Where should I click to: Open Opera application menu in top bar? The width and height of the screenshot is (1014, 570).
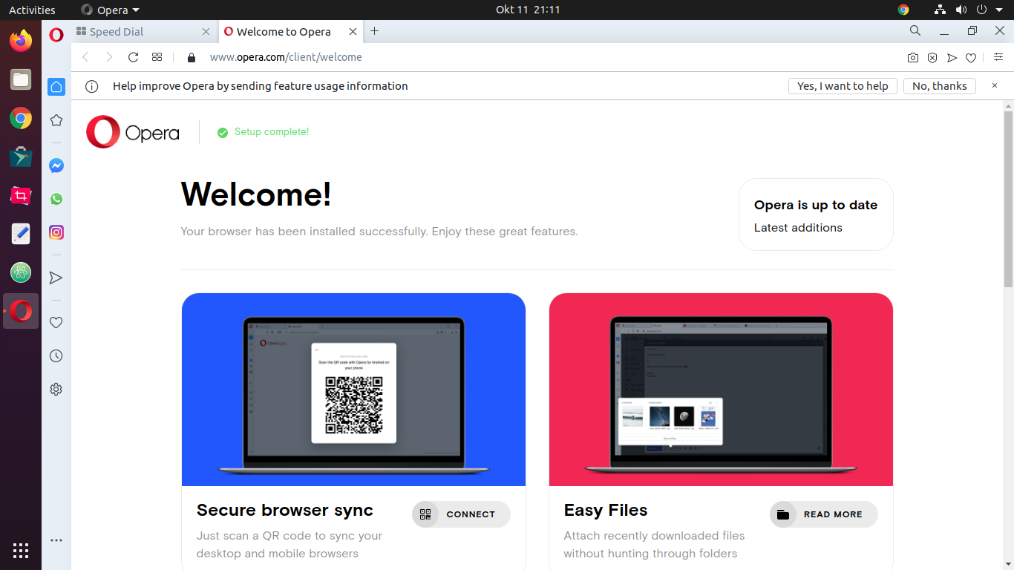110,10
